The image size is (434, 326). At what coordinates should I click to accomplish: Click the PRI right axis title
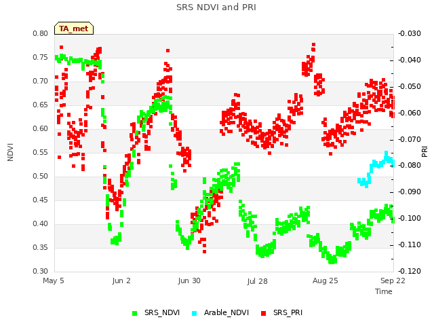pos(425,152)
